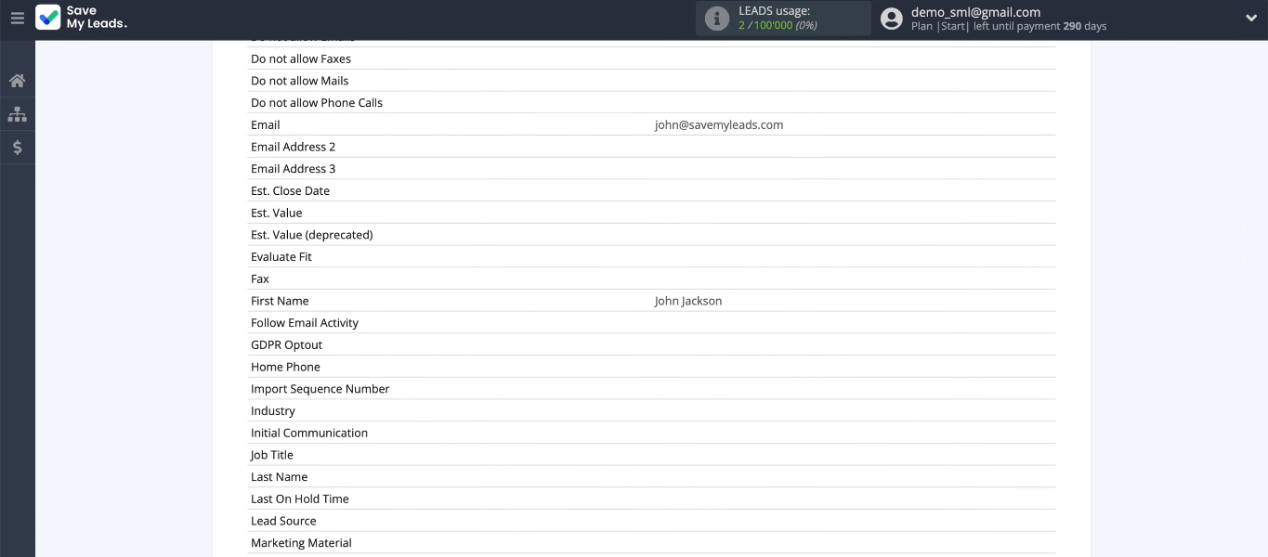Click the plan payment days text
Image resolution: width=1268 pixels, height=557 pixels.
tap(1009, 26)
